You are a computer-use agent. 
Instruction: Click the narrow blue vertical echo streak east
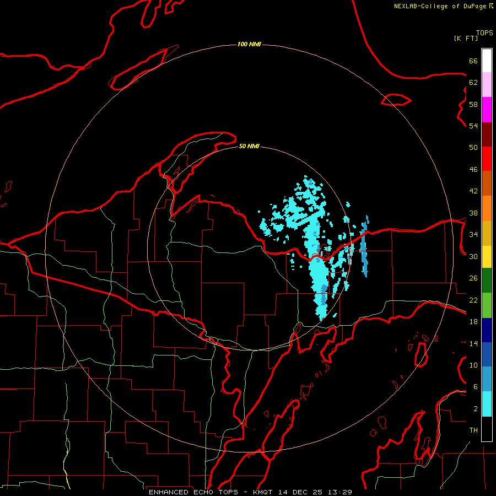click(x=364, y=246)
